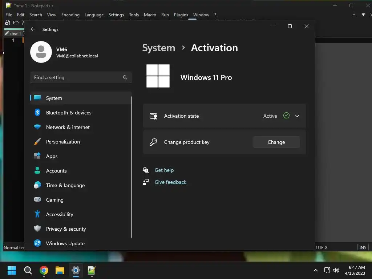Open the Get help link
The height and width of the screenshot is (279, 372).
click(164, 170)
